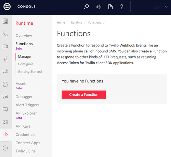Open the debugger bug icon in header
171x157 pixels.
[x=98, y=7]
